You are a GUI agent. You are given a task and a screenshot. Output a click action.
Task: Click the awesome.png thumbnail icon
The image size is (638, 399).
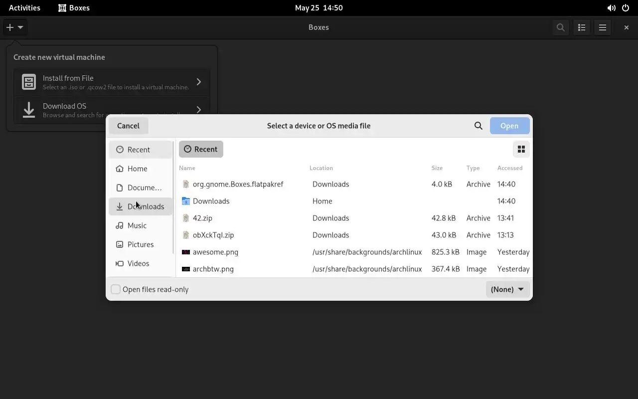click(x=186, y=252)
